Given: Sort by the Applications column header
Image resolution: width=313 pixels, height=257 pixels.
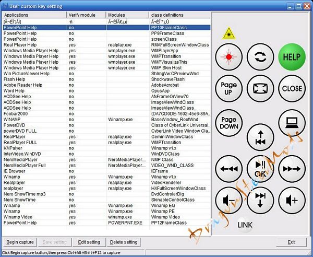Looking at the screenshot, I should 34,15.
